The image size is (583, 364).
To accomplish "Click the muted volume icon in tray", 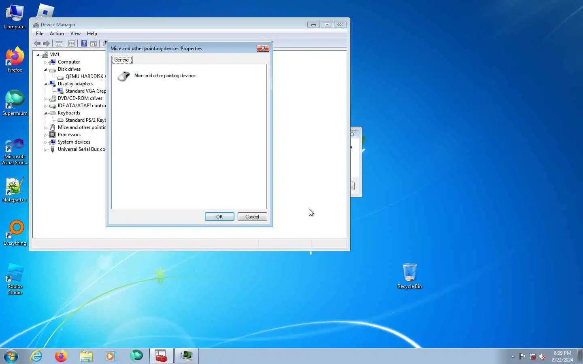I will pyautogui.click(x=542, y=356).
